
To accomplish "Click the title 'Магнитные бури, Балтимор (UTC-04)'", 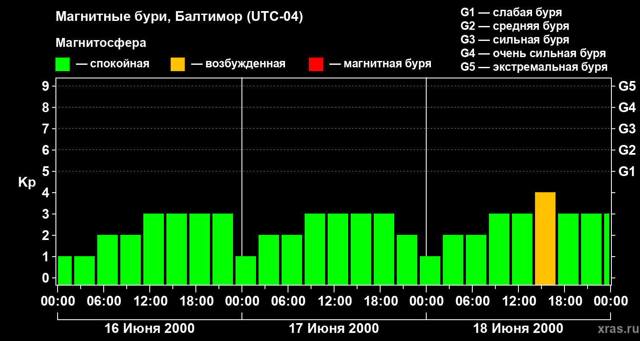I will 179,17.
